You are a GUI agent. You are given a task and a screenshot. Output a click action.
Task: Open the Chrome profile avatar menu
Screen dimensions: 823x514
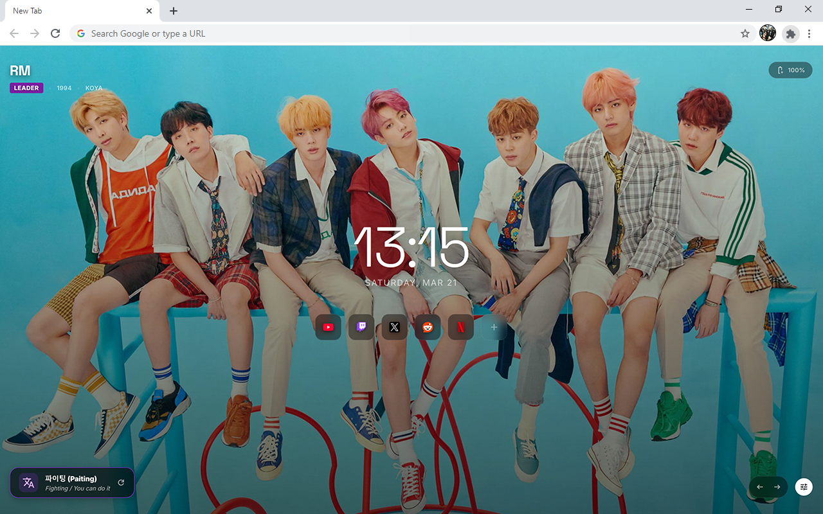click(768, 33)
